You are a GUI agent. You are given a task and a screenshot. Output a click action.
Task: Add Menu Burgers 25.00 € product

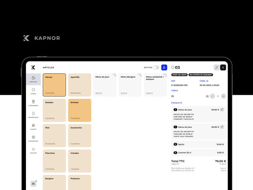coord(130,85)
